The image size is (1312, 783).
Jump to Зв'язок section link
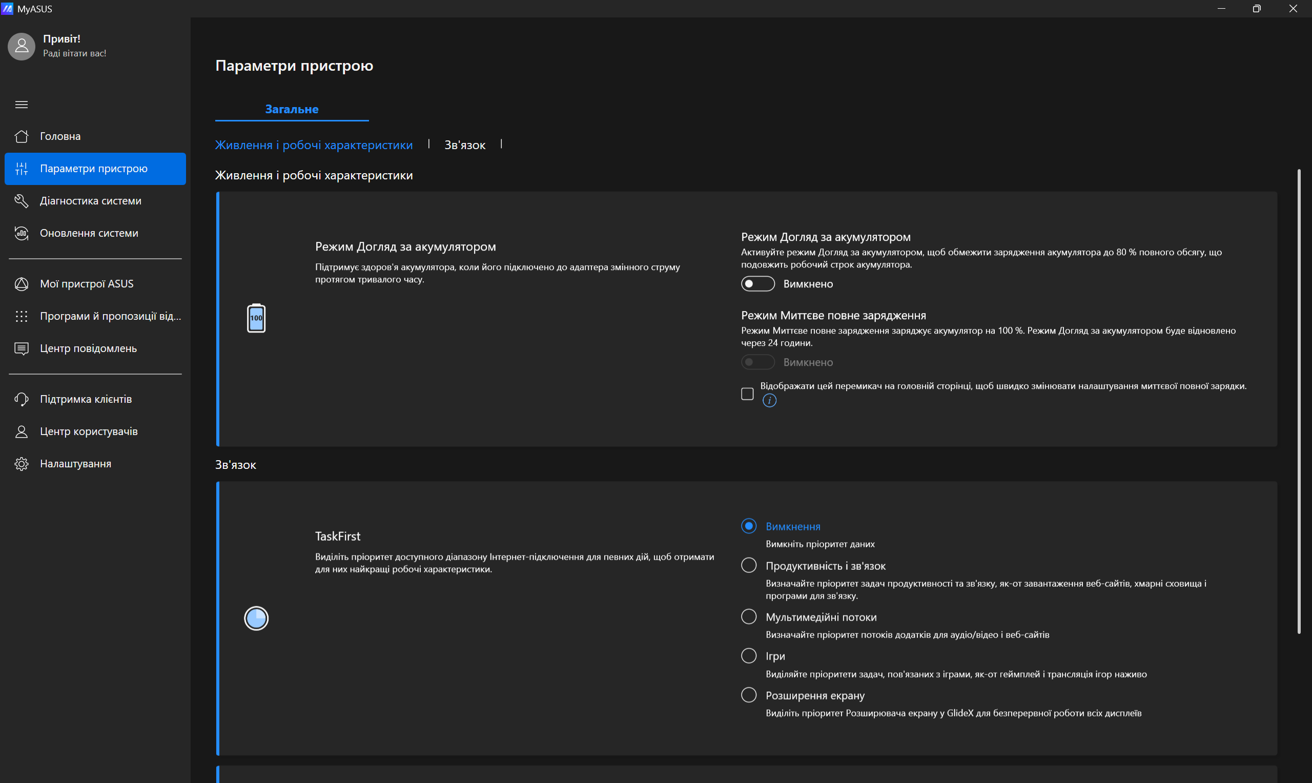[x=464, y=145]
